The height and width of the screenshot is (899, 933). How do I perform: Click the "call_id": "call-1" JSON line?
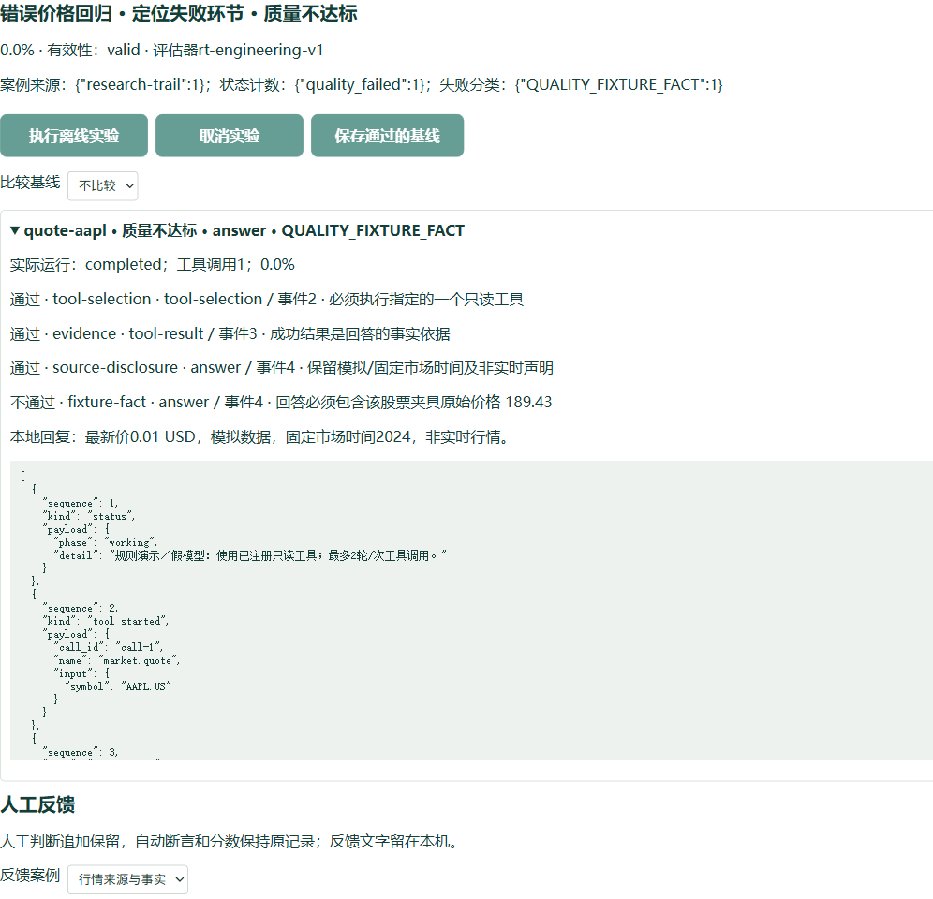tap(109, 647)
